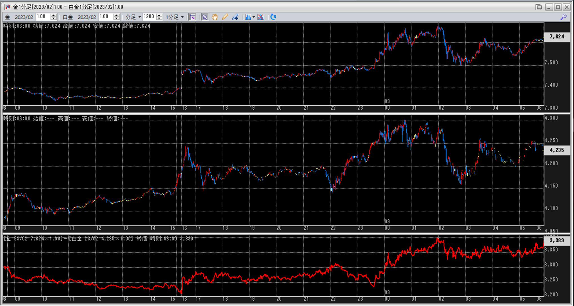Open the 1分足 timeframe dropdown
Screen dimensions: 574x306
pos(175,17)
